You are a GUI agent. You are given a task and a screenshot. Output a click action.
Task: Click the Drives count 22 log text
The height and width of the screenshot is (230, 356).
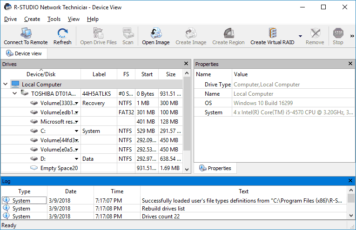point(161,217)
